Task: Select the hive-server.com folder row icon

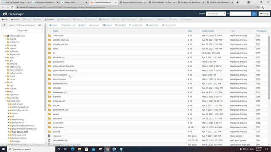Action: tap(50, 75)
